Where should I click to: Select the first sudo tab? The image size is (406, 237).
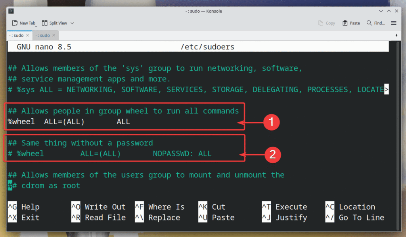16,36
